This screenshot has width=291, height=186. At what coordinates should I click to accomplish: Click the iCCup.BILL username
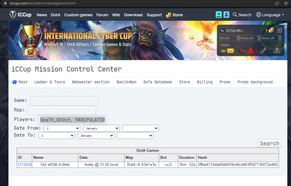tap(235, 31)
